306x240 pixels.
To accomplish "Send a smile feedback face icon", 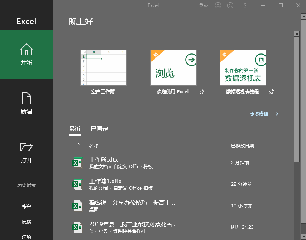I will pos(218,5).
